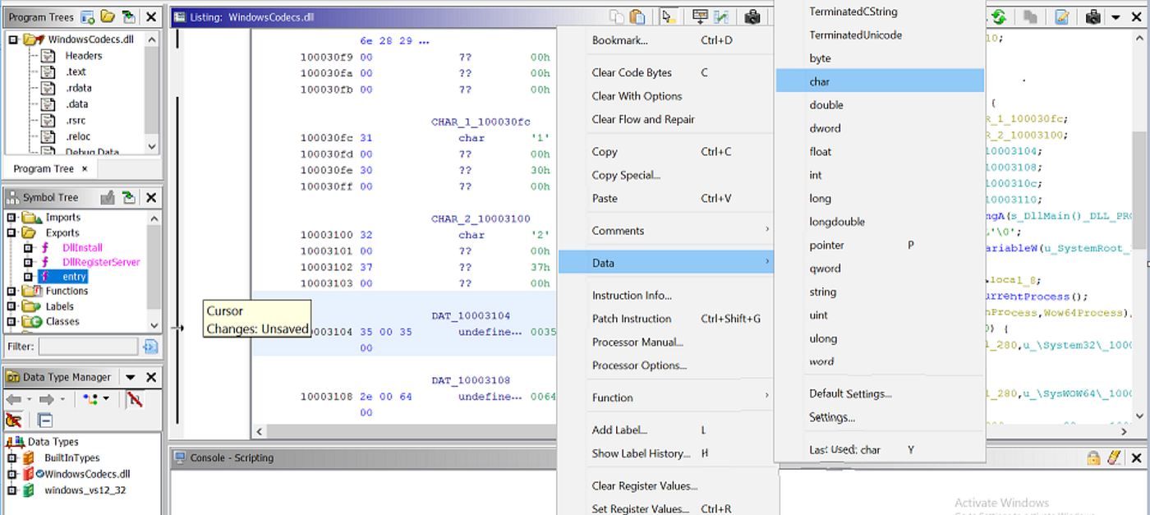Click the Copy icon in the Listing toolbar

click(616, 16)
